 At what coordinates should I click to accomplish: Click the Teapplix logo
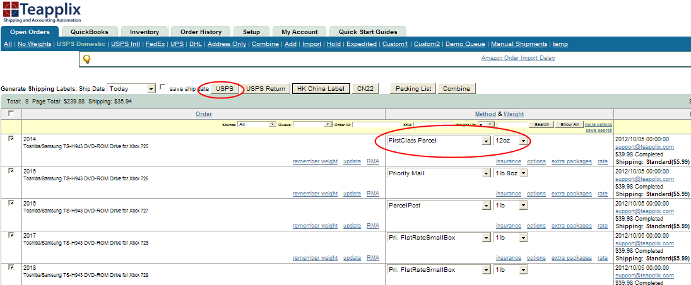coord(41,12)
